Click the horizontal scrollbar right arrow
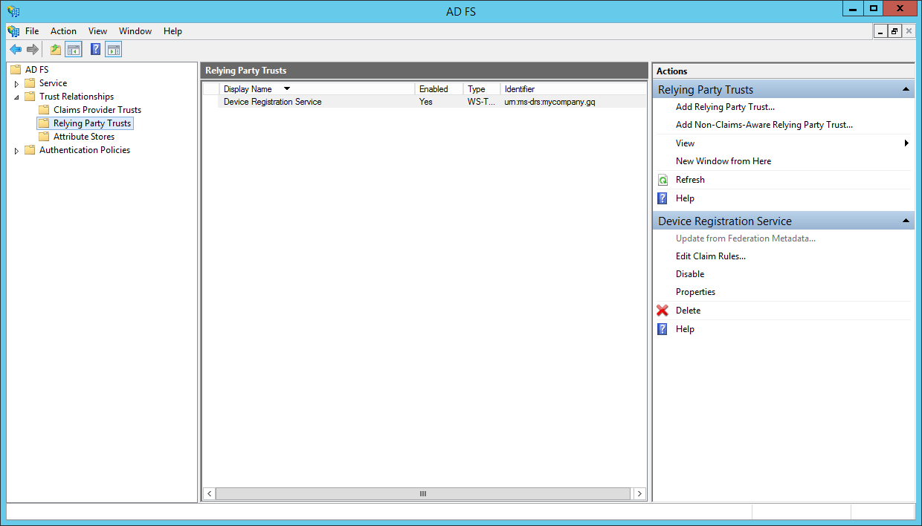922x526 pixels. click(x=639, y=493)
